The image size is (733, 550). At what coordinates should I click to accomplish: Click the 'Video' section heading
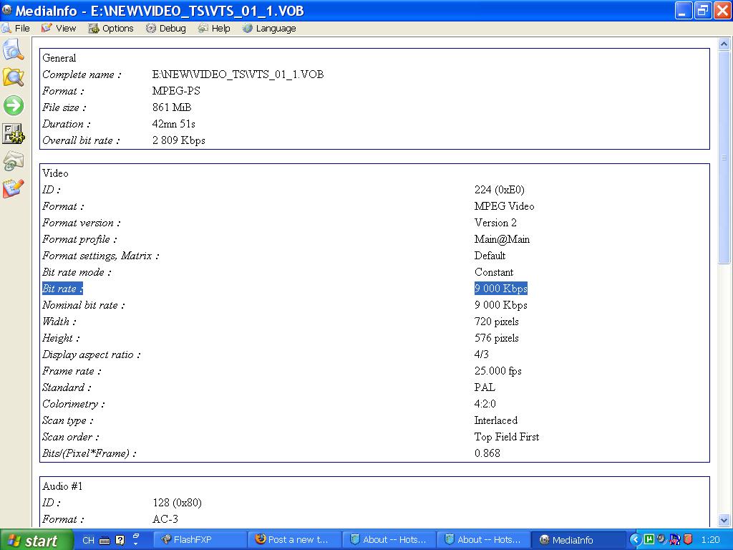point(55,173)
